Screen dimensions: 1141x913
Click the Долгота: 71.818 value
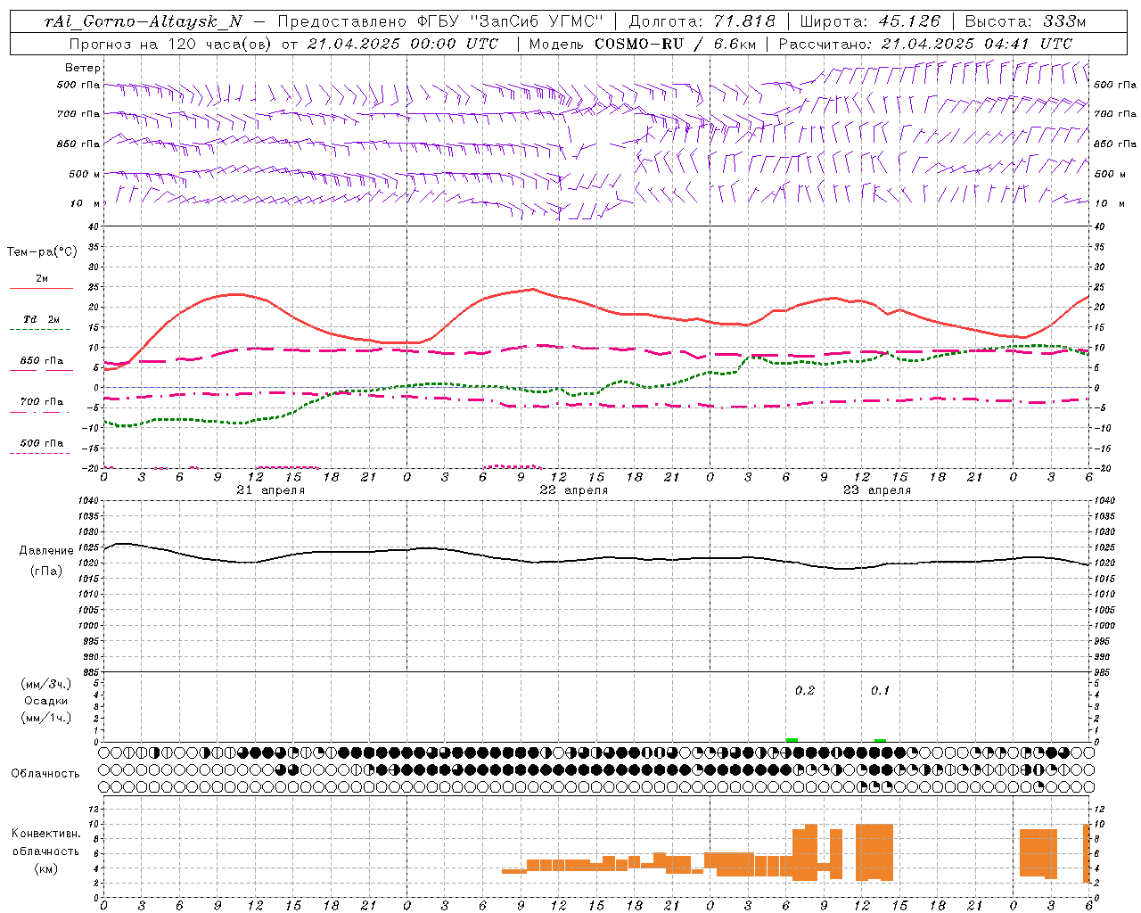click(x=702, y=21)
